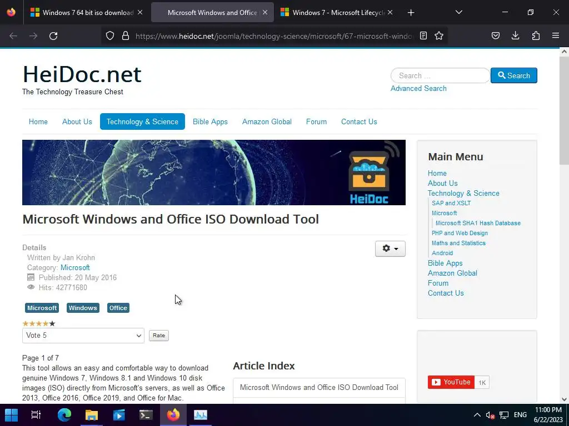569x426 pixels.
Task: Click the YouTube subscribe button
Action: coord(451,382)
